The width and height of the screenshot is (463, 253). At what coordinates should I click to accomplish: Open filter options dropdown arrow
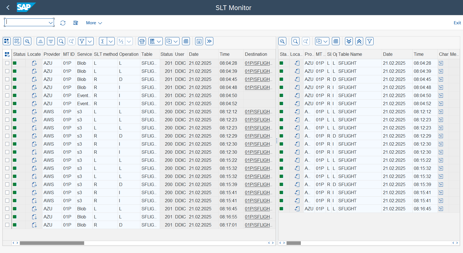tap(90, 41)
